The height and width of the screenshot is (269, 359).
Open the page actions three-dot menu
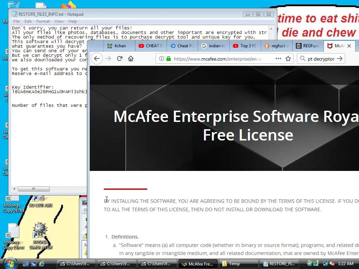coord(278,59)
